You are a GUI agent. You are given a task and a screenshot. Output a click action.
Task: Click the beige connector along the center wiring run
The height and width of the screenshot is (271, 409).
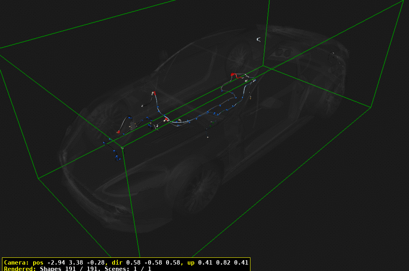[180, 121]
